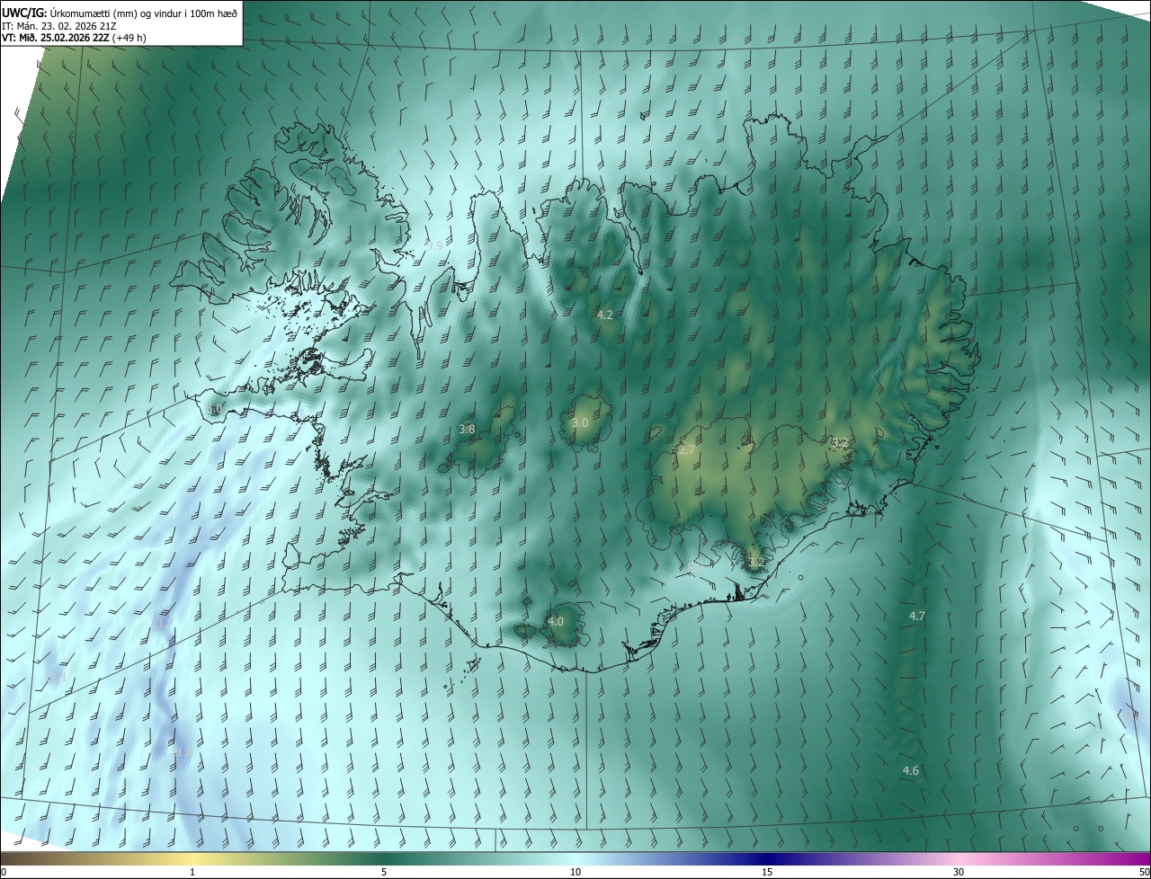Screen dimensions: 1151x879
Task: Click the 10 tick label on the color scale
Action: [575, 873]
